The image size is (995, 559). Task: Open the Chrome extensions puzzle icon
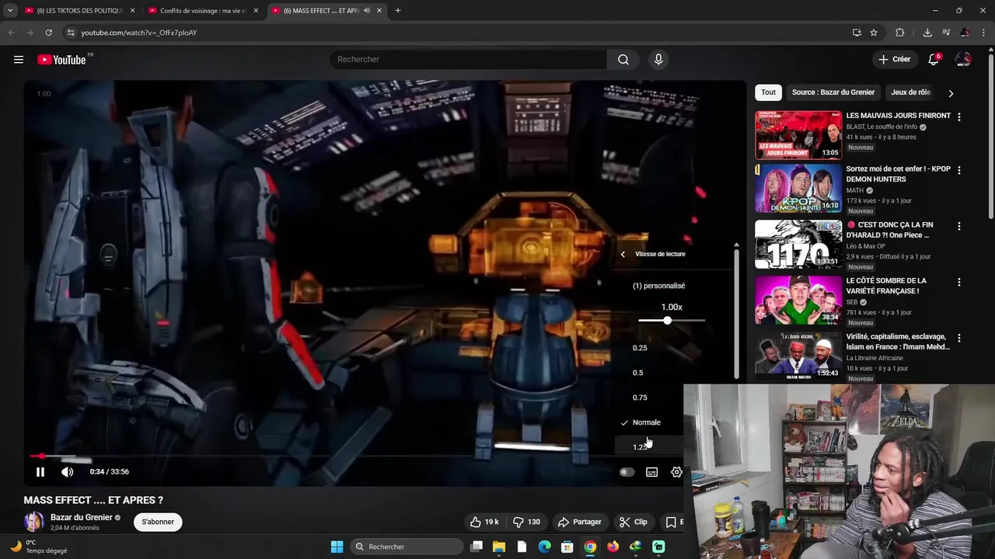click(900, 33)
